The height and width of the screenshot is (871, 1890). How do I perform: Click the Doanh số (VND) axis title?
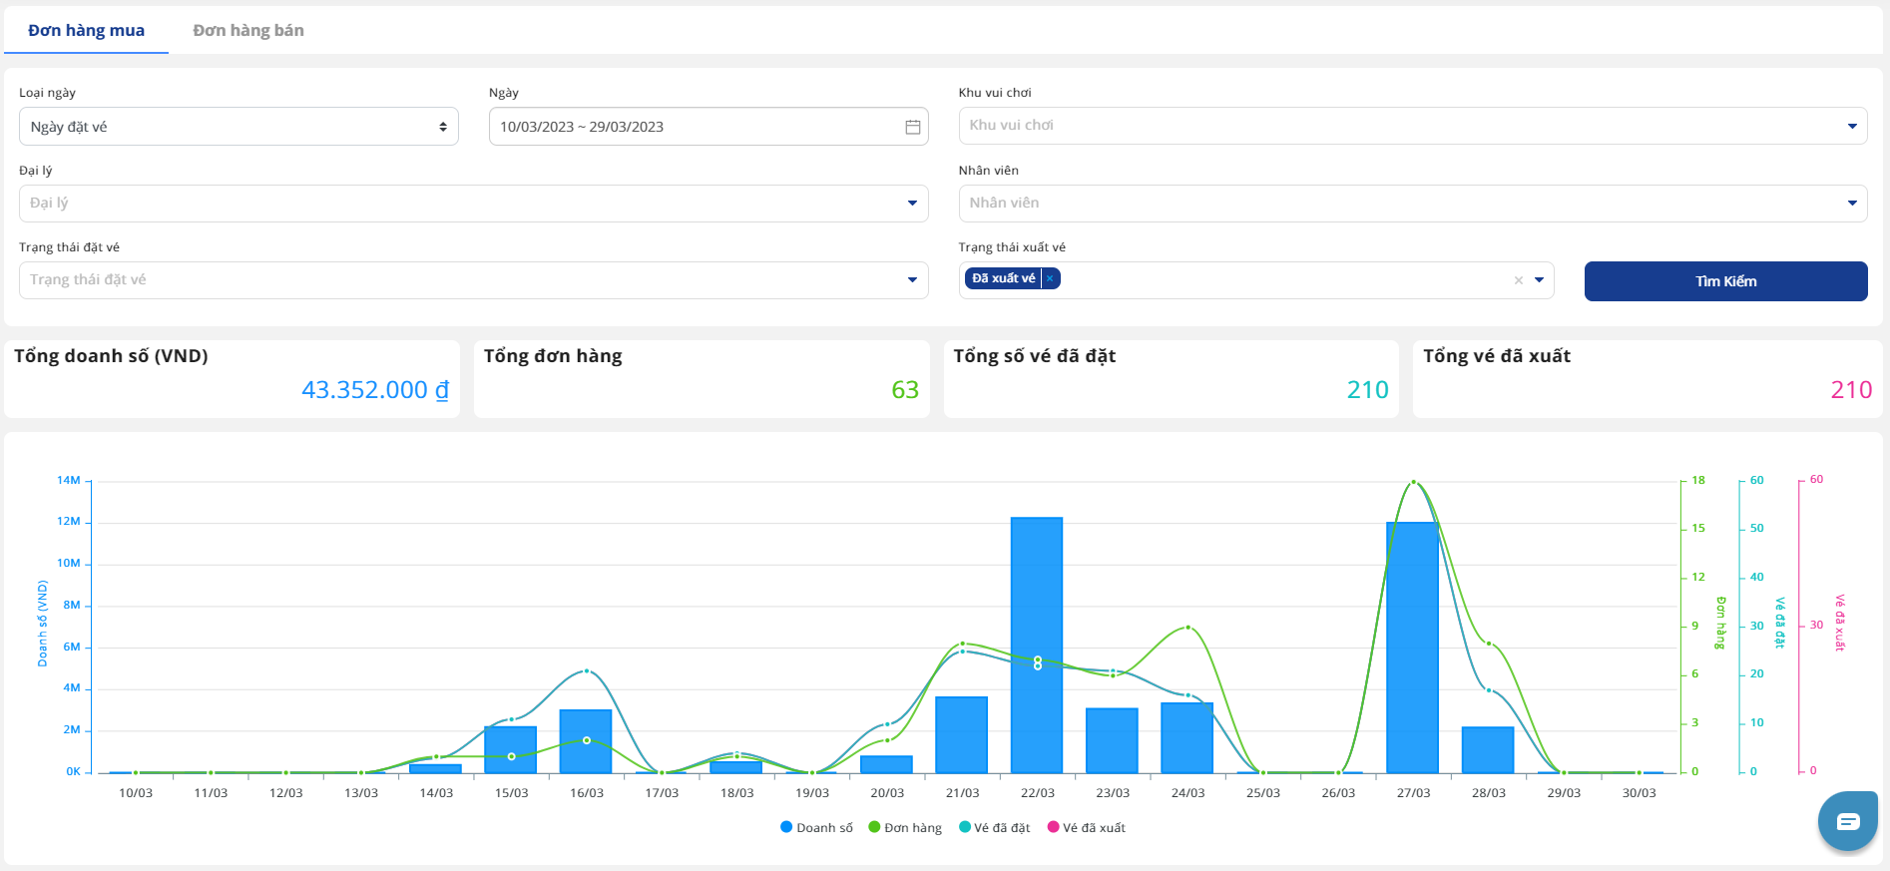point(42,624)
